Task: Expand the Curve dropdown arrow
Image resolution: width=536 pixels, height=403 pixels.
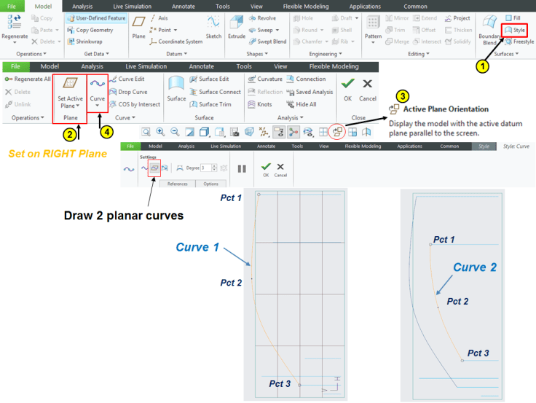Action: tap(97, 105)
